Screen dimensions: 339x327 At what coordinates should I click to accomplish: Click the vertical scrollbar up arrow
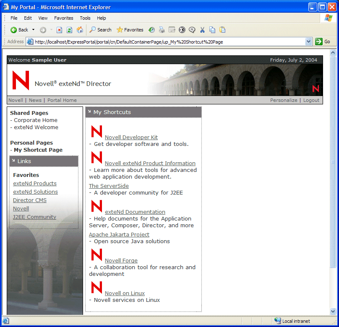click(333, 53)
